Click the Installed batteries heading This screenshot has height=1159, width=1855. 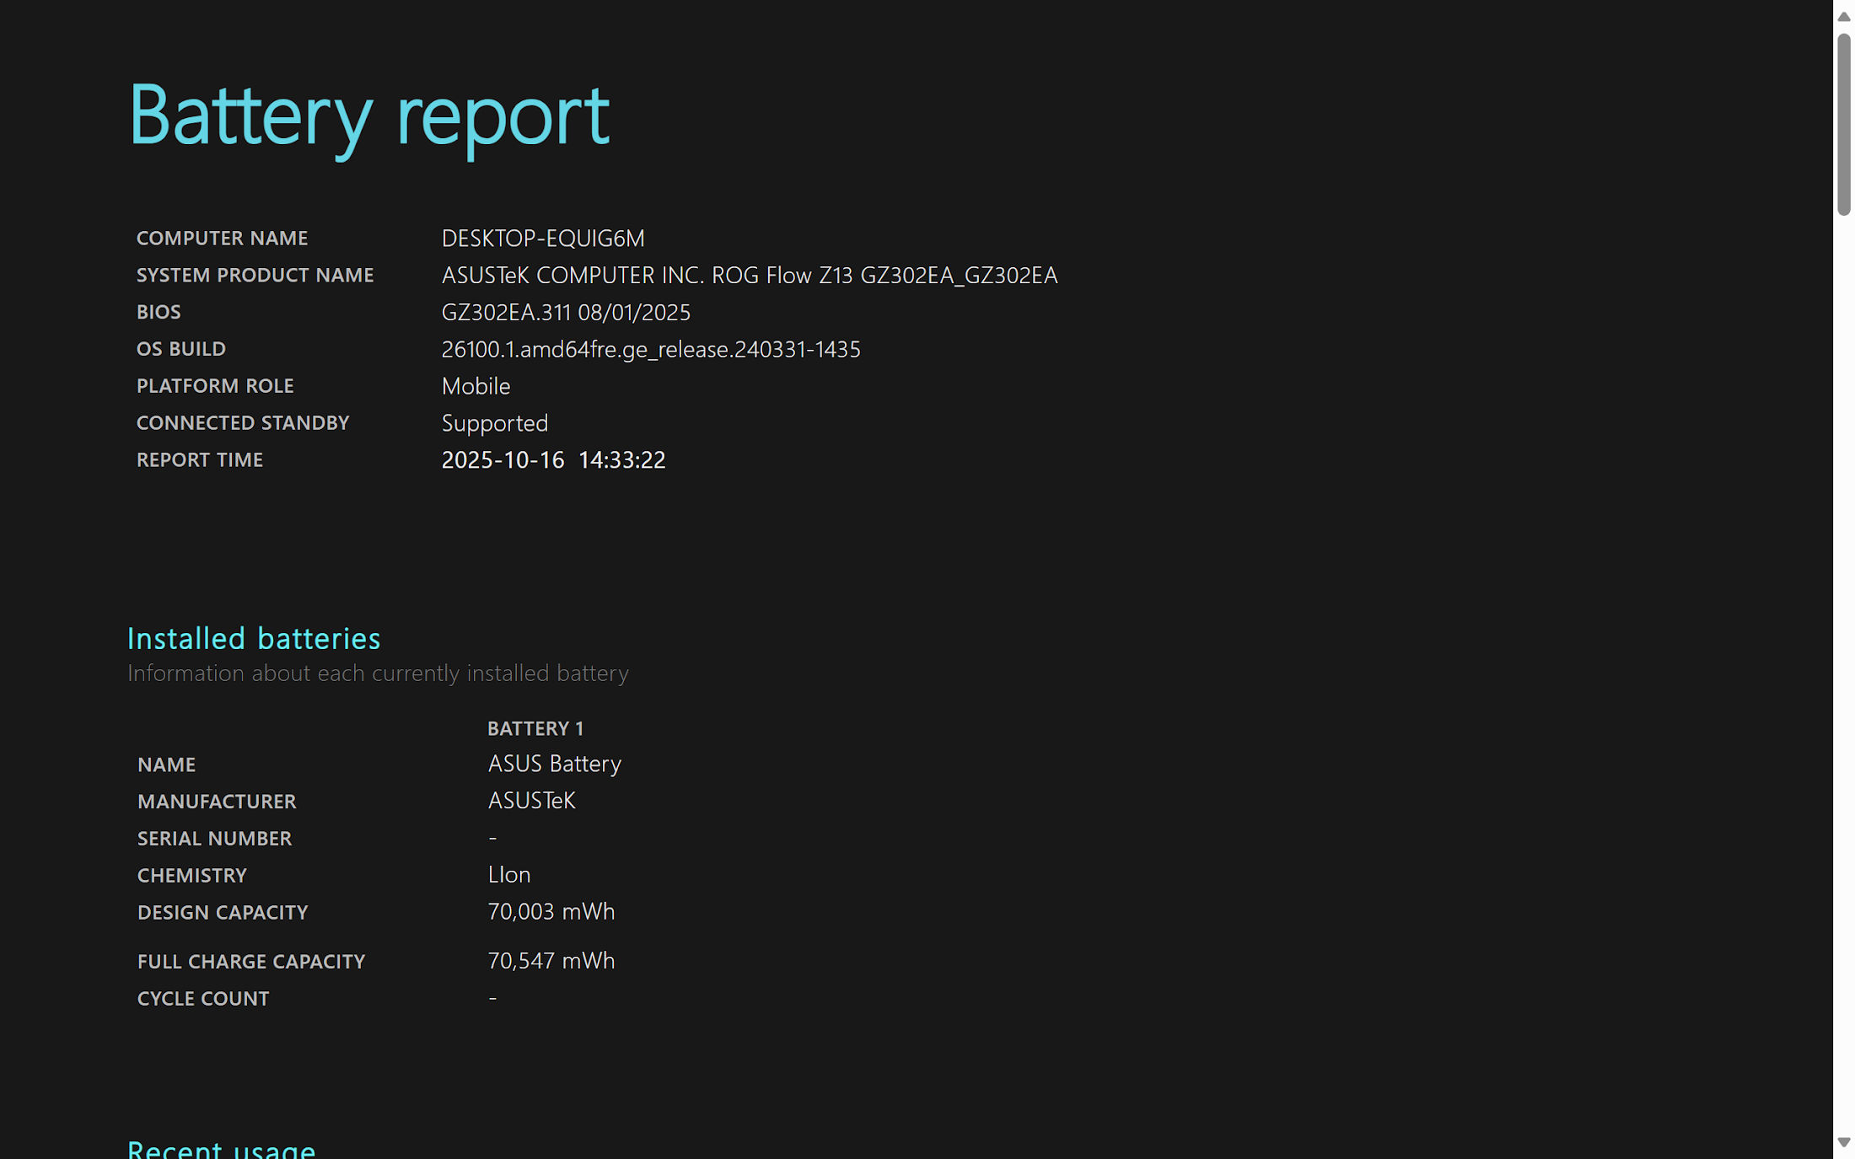pos(254,639)
